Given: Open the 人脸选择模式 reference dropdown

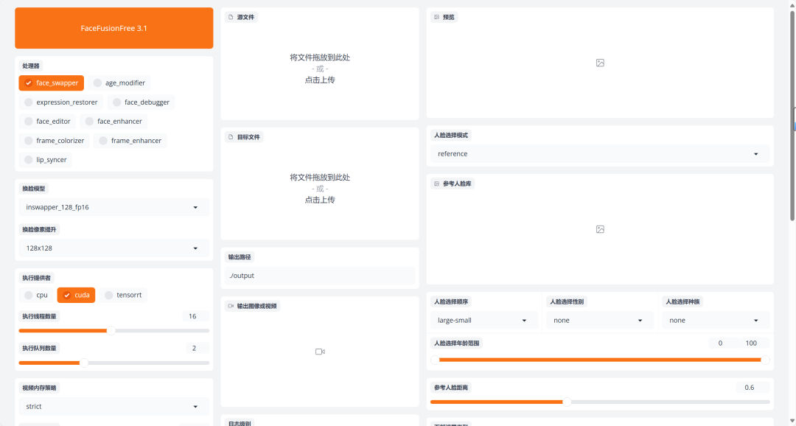Looking at the screenshot, I should click(x=600, y=154).
